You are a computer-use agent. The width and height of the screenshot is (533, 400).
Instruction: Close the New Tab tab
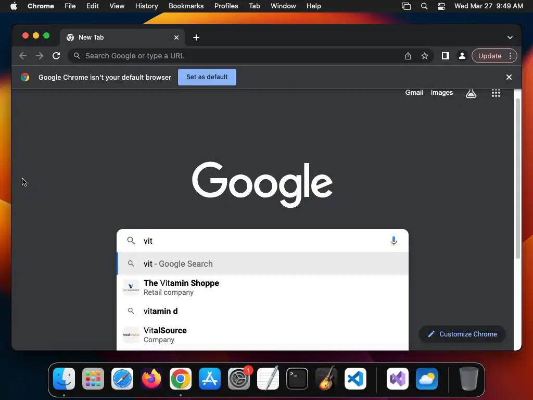pyautogui.click(x=176, y=37)
